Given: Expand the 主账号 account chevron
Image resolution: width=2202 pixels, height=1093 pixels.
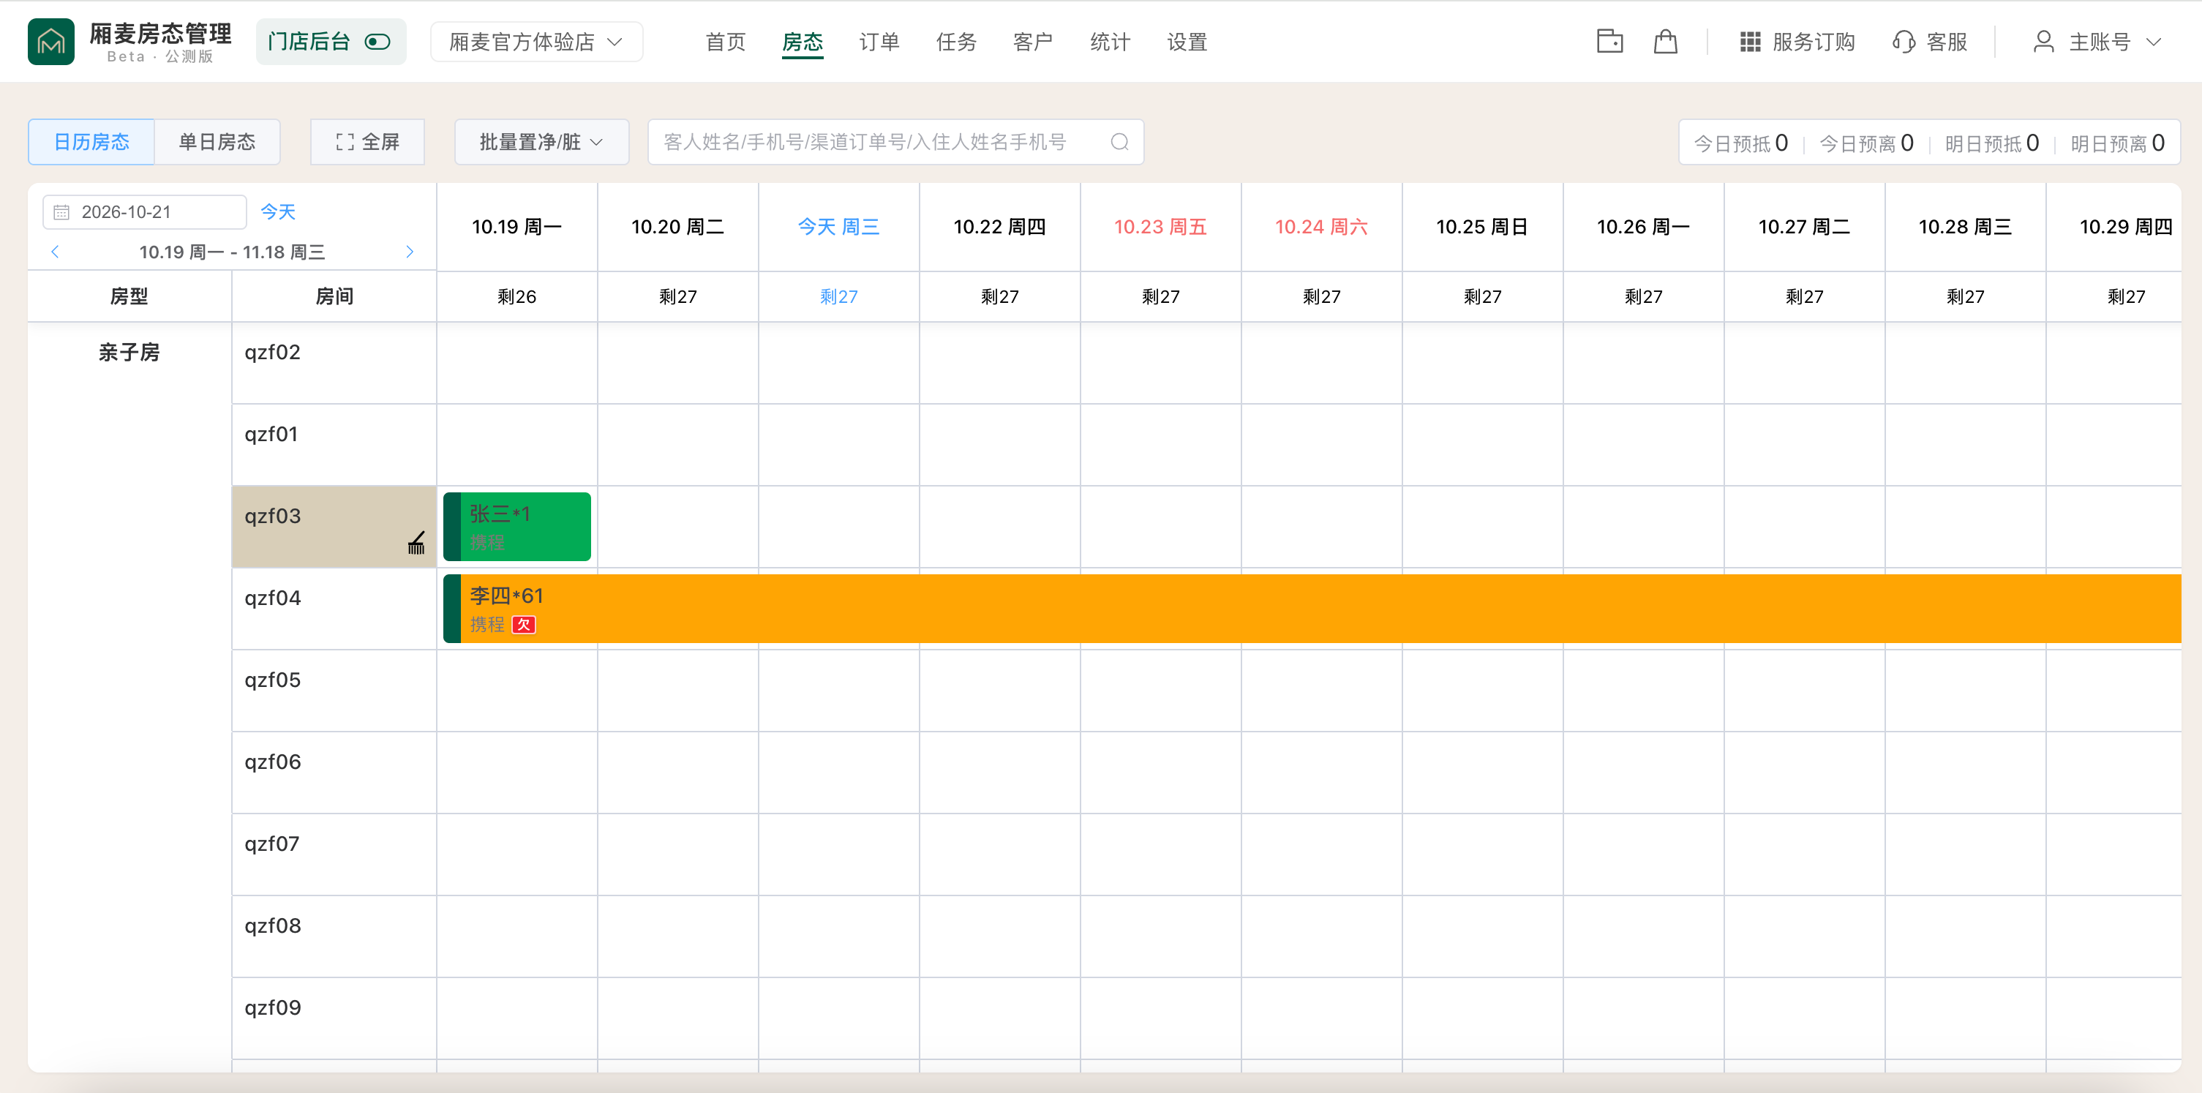Looking at the screenshot, I should click(2153, 42).
